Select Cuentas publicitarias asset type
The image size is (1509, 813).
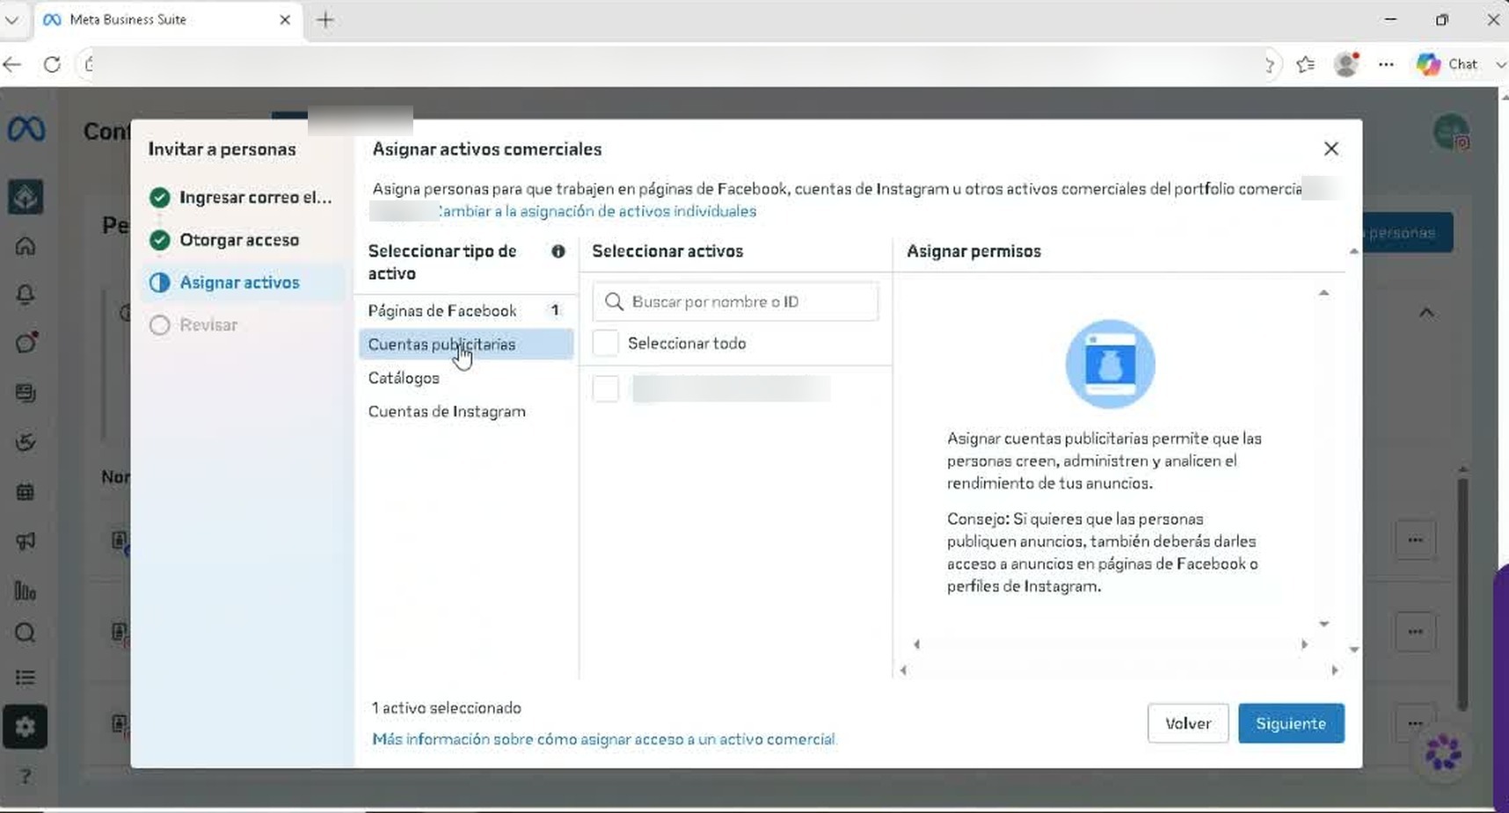click(466, 345)
